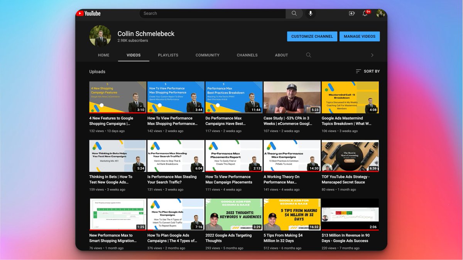Click the Collin Schmelebeck channel name
The height and width of the screenshot is (260, 463).
146,34
